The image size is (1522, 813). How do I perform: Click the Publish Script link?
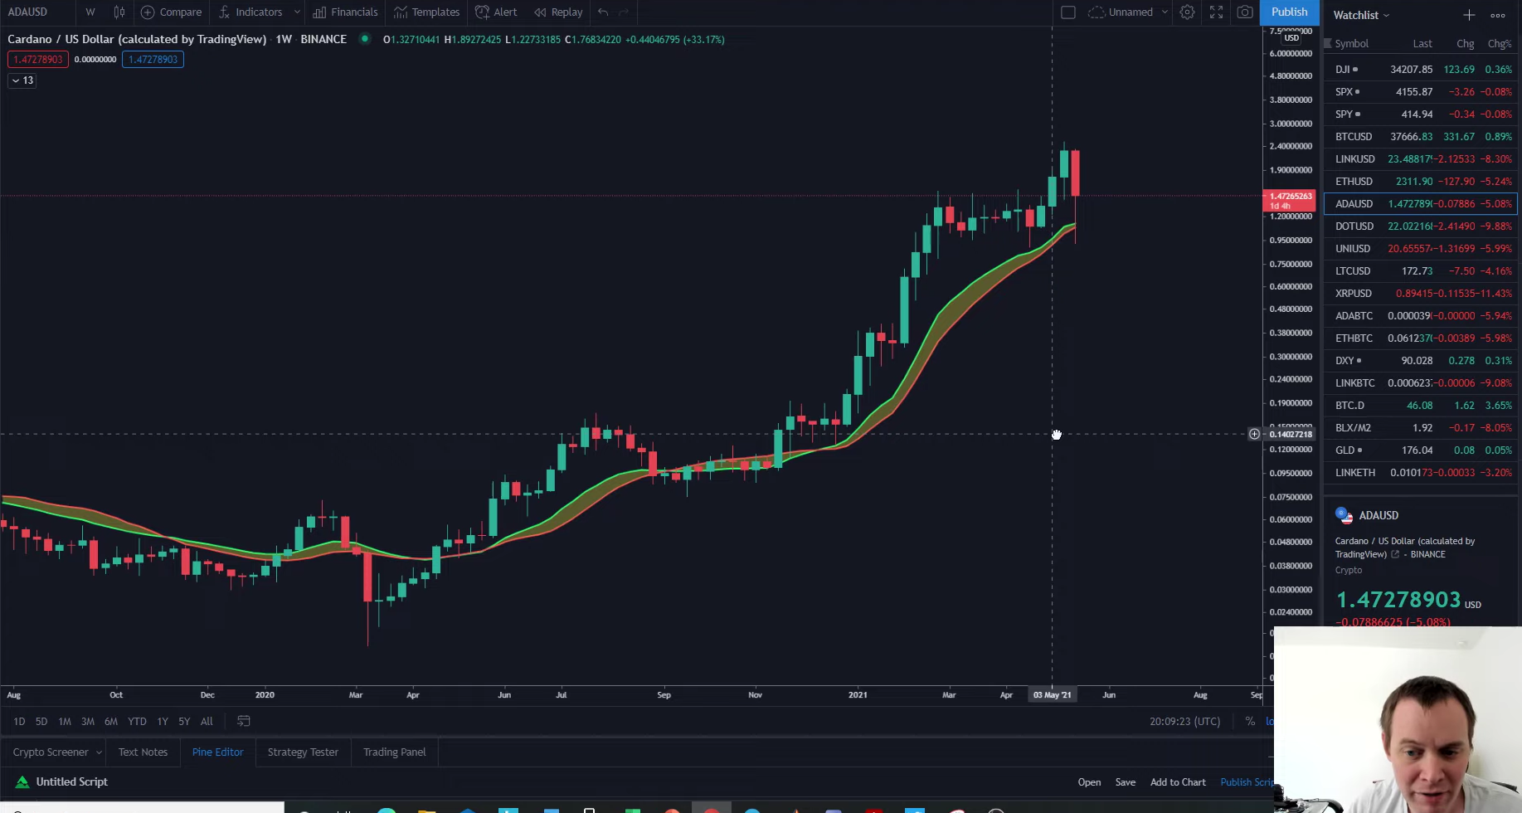[x=1247, y=781]
